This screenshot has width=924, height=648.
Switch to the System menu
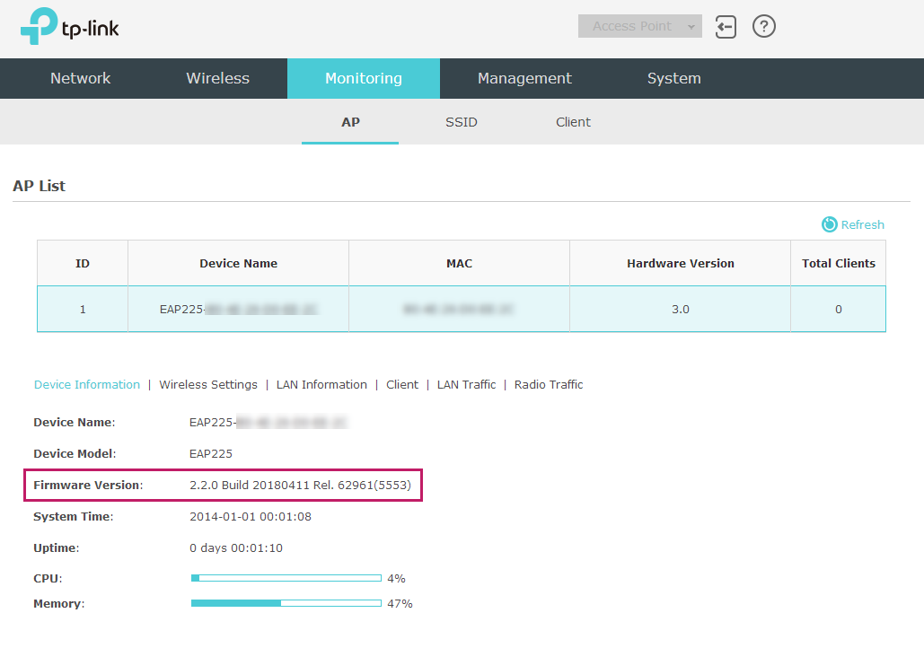click(674, 78)
